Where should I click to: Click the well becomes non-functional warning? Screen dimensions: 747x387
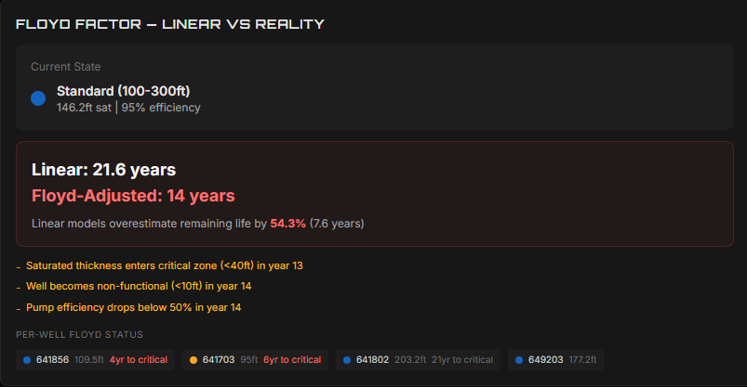(139, 286)
